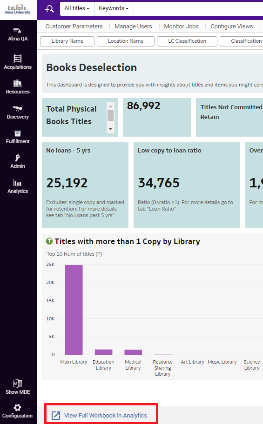
Task: Click scroll-up arrow in Total Physical Books tile
Action: [110, 106]
